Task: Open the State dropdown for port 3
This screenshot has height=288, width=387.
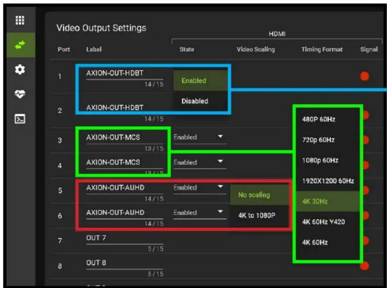Action: 200,137
